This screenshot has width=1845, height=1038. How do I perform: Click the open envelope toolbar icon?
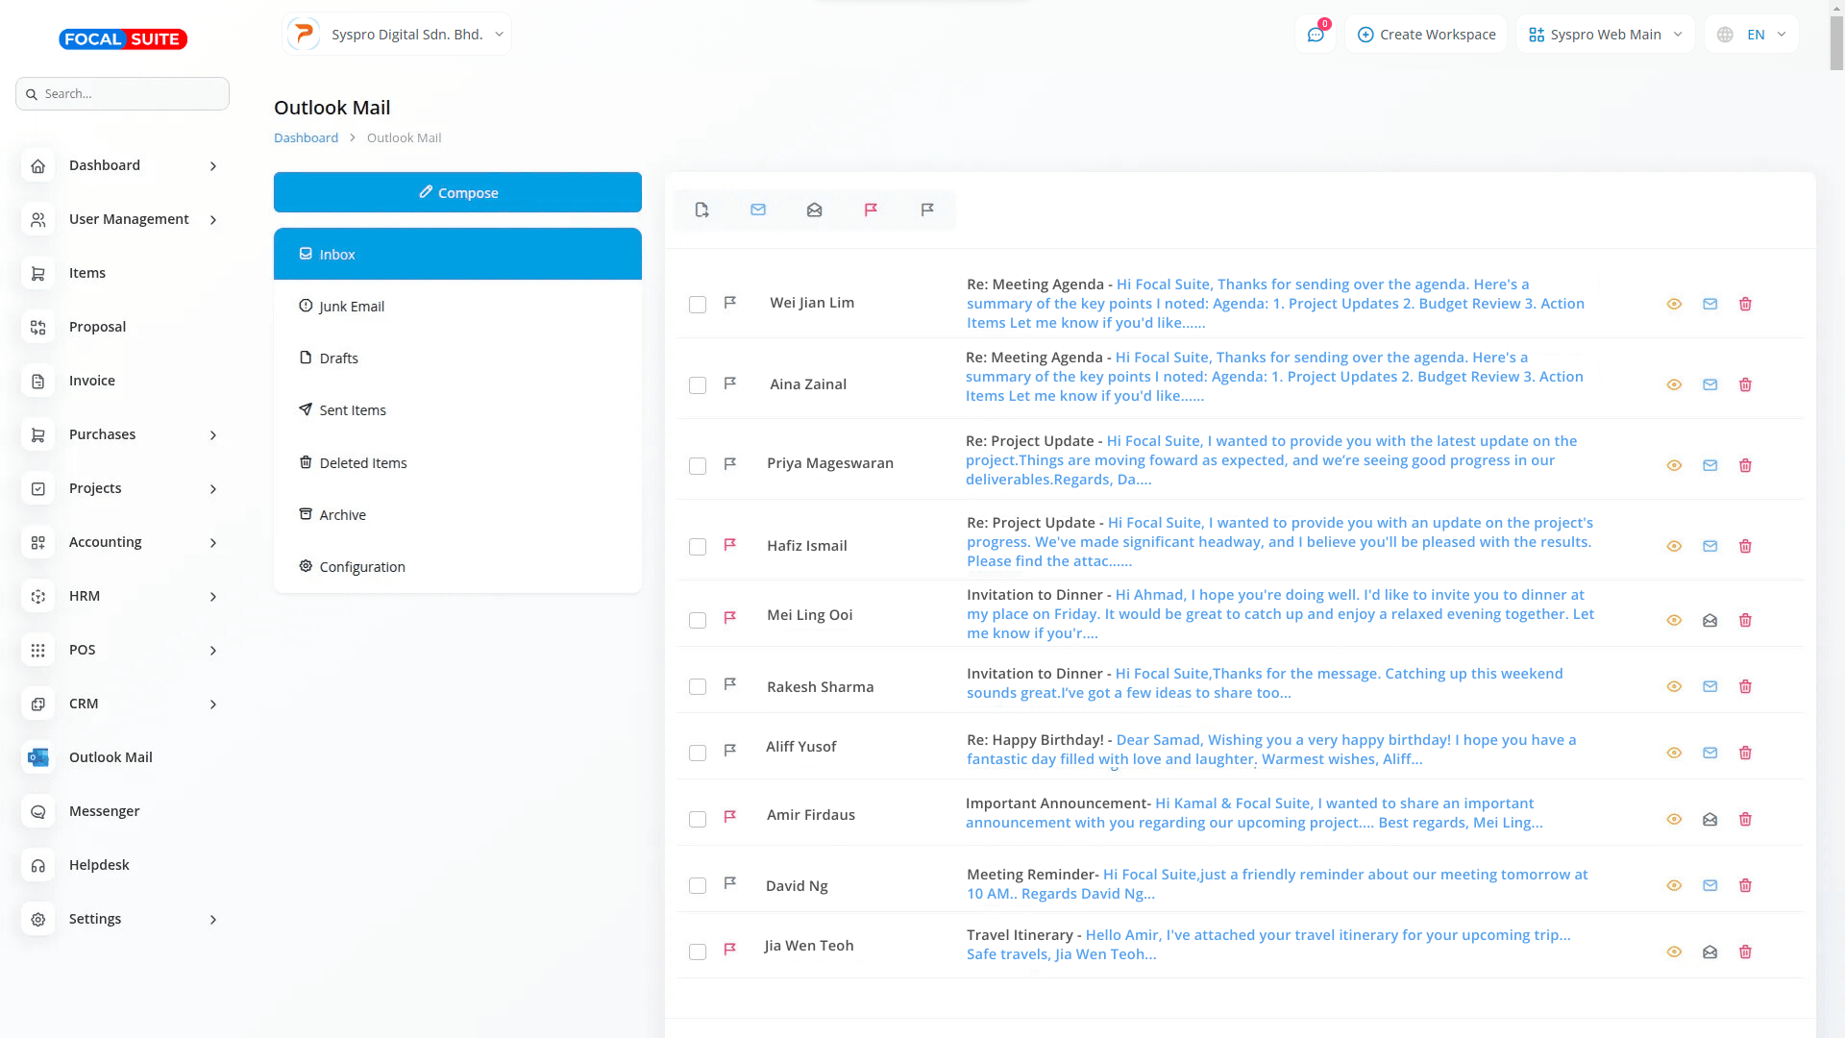point(814,210)
